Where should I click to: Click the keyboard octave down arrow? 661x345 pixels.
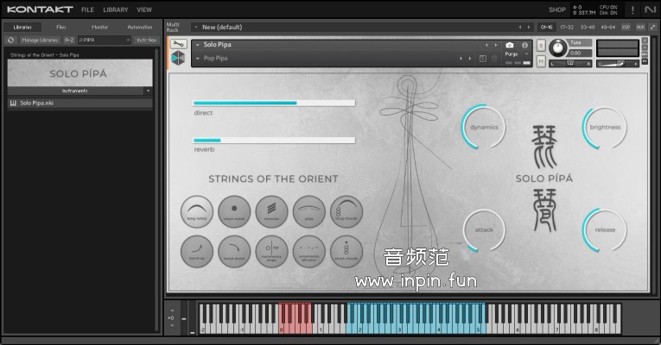[172, 326]
